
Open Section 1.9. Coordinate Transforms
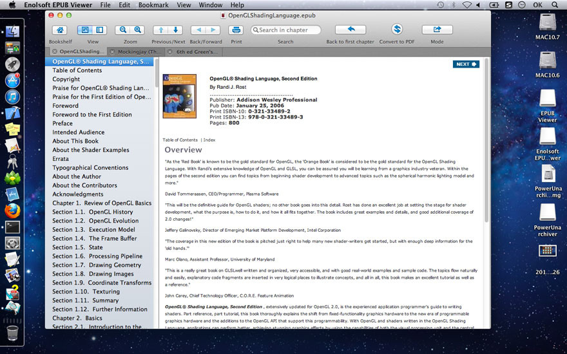(x=99, y=283)
